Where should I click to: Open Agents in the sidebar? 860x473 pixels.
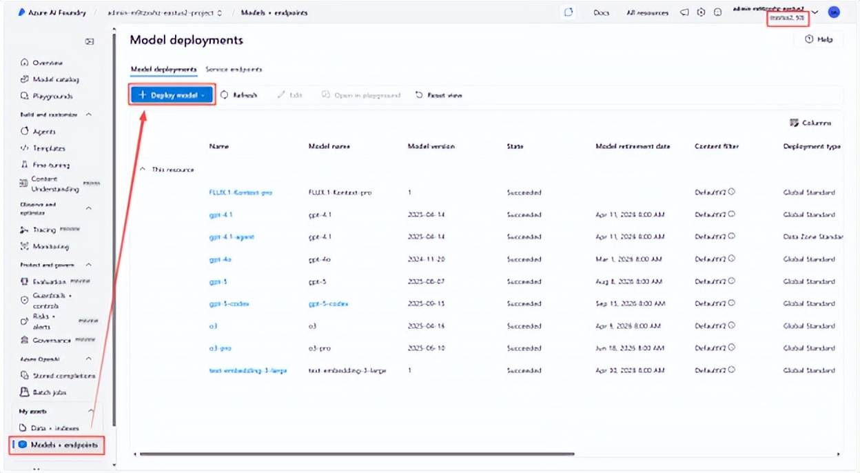[39, 131]
